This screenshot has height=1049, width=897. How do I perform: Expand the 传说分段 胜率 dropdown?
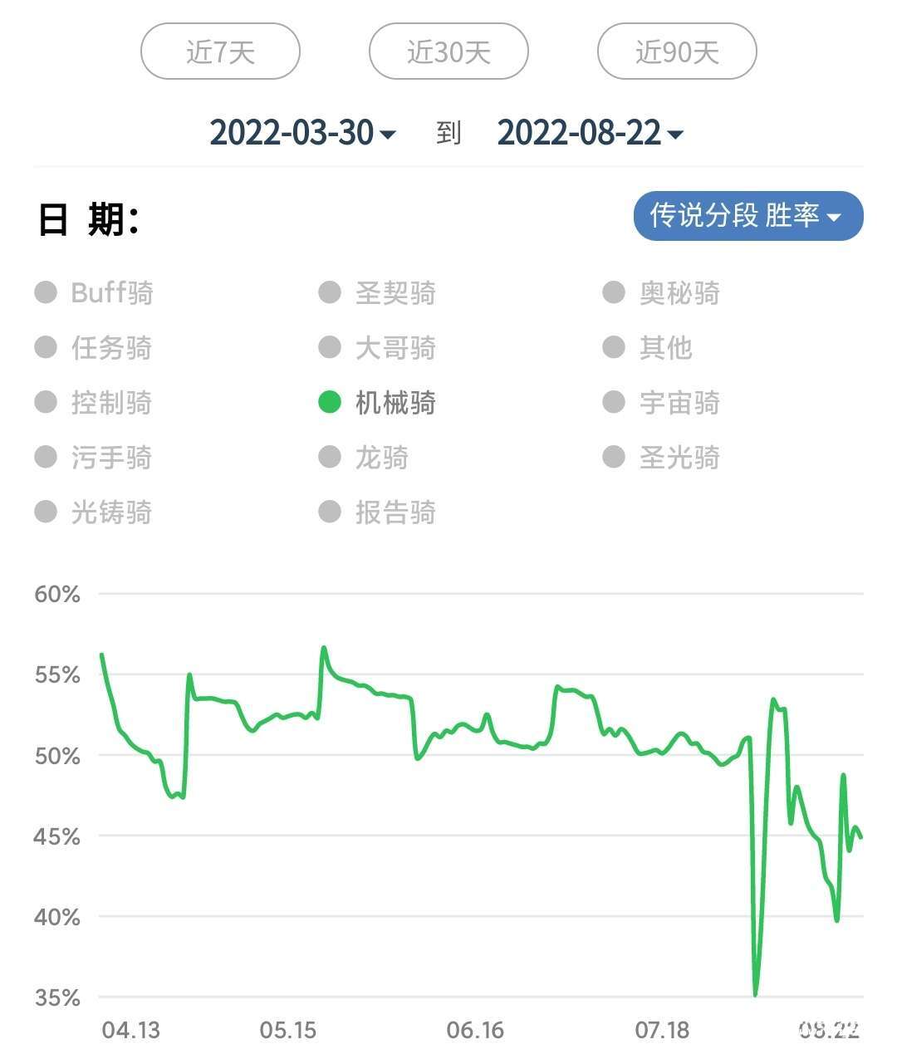[x=747, y=216]
